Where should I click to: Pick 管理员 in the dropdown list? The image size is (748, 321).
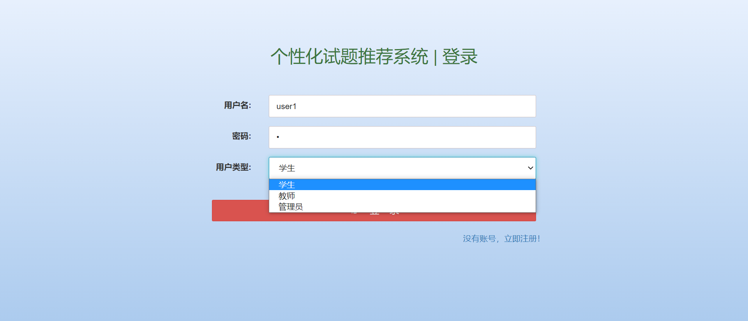pyautogui.click(x=402, y=206)
